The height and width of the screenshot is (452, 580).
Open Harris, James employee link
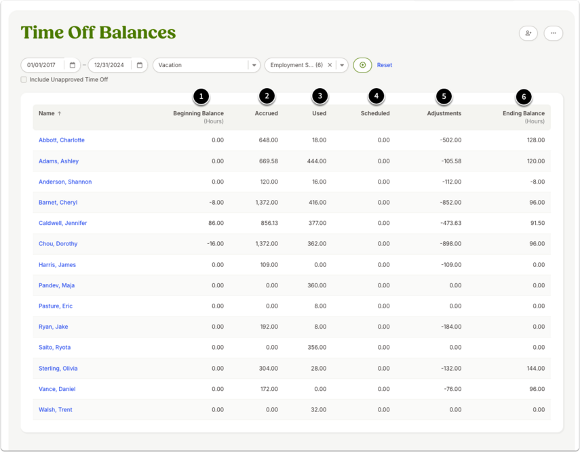coord(57,264)
